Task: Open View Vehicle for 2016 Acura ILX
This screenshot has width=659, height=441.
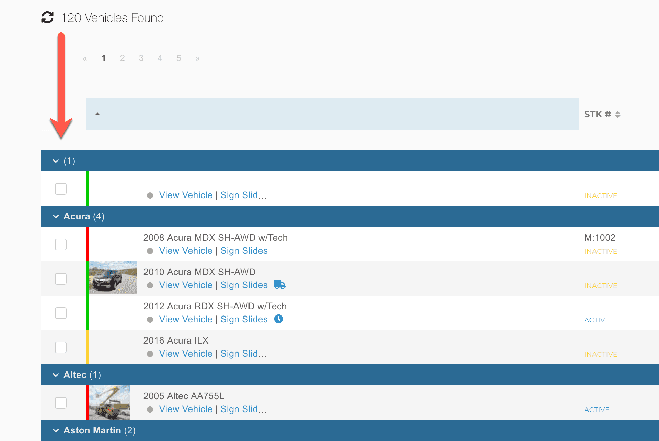Action: [x=185, y=354]
